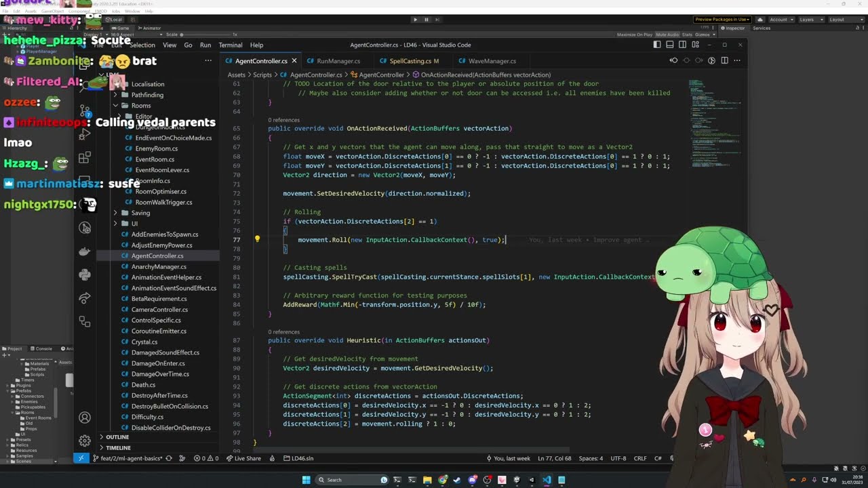Screen dimensions: 868x488
Task: Open the View menu
Action: pyautogui.click(x=170, y=45)
